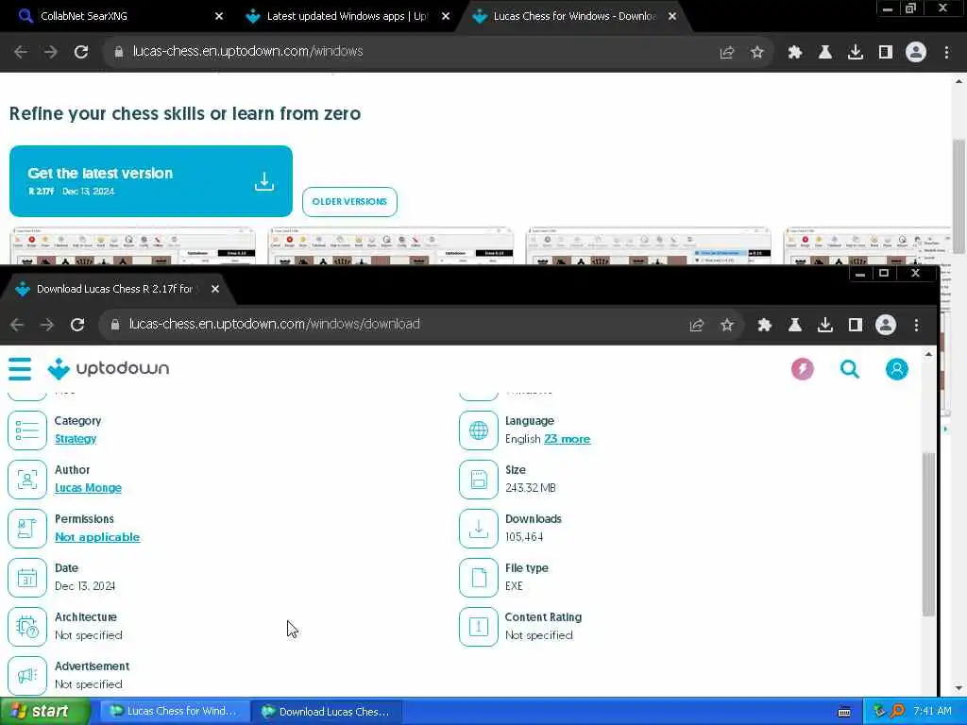
Task: Click the Category list icon
Action: pyautogui.click(x=27, y=430)
